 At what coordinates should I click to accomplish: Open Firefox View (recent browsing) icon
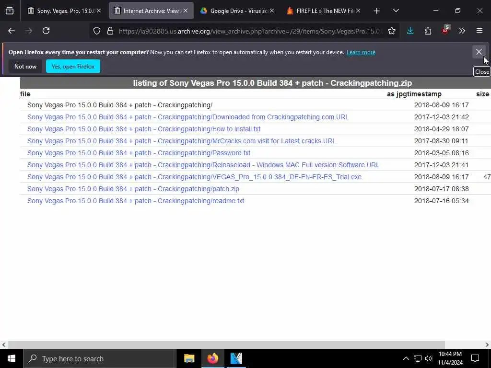(x=10, y=11)
